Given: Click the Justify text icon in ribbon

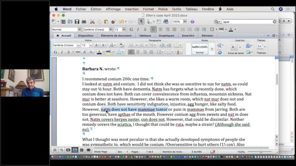Looking at the screenshot, I should (151, 52).
